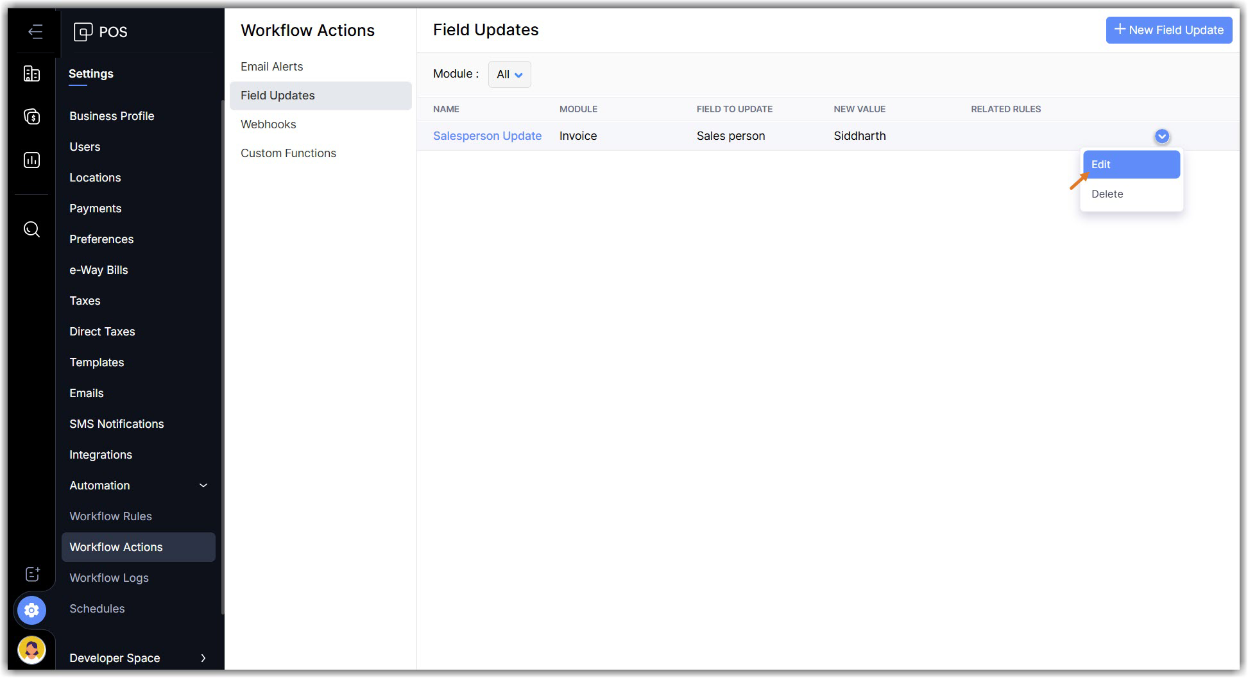This screenshot has height=678, width=1248.
Task: Open the settings gear icon
Action: coord(31,610)
